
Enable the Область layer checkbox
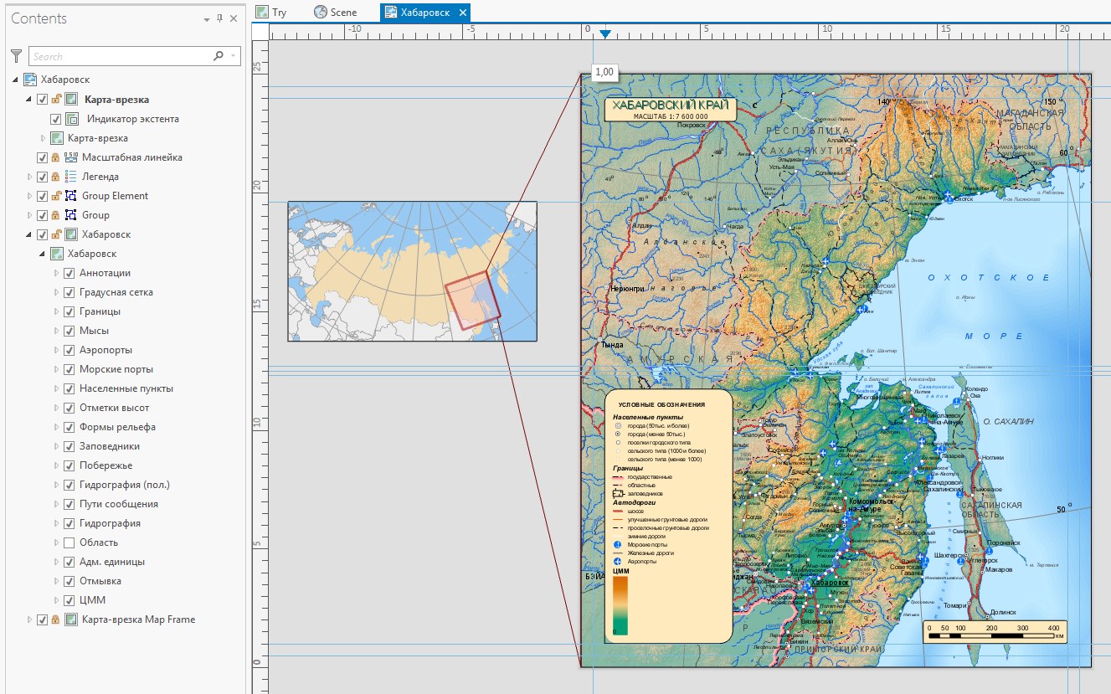tap(69, 542)
